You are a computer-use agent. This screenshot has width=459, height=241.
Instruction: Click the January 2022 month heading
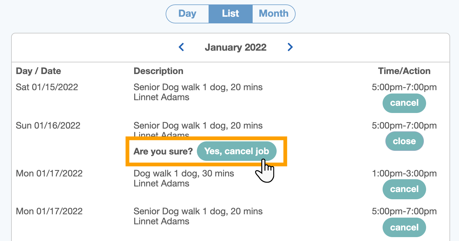[235, 47]
